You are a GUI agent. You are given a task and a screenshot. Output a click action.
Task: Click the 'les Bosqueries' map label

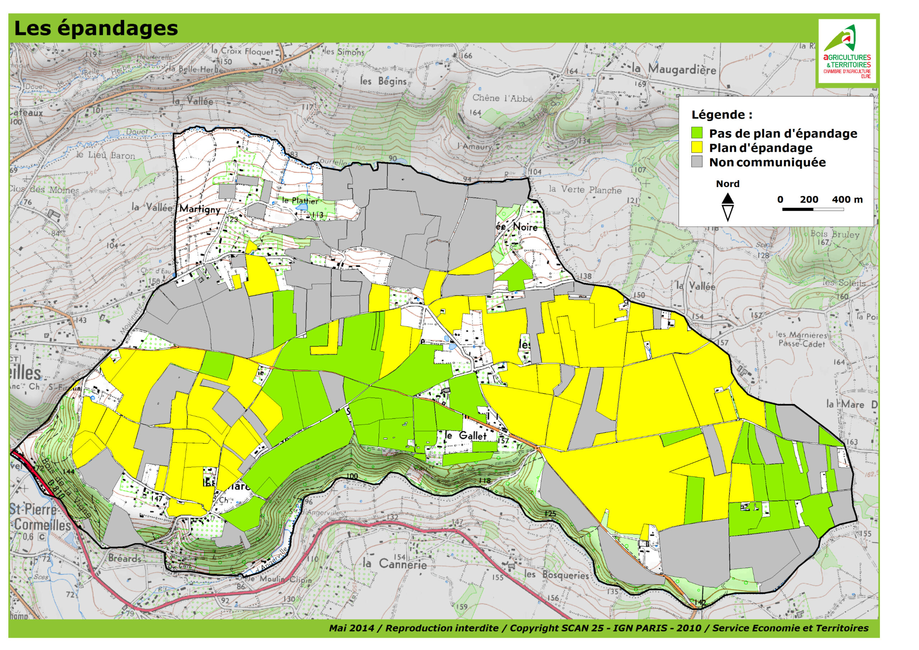tap(556, 575)
